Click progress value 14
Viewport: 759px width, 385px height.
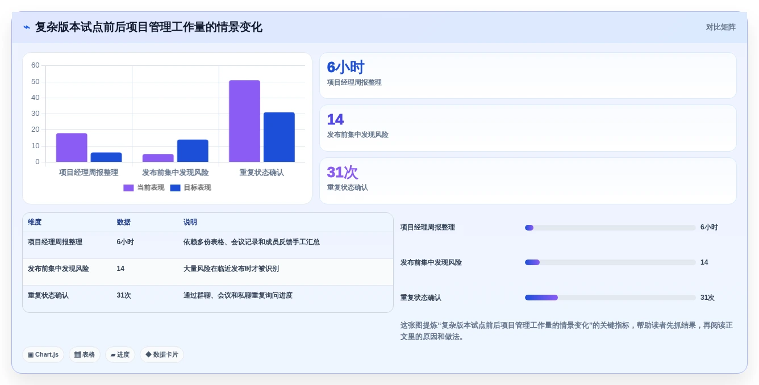pyautogui.click(x=704, y=262)
